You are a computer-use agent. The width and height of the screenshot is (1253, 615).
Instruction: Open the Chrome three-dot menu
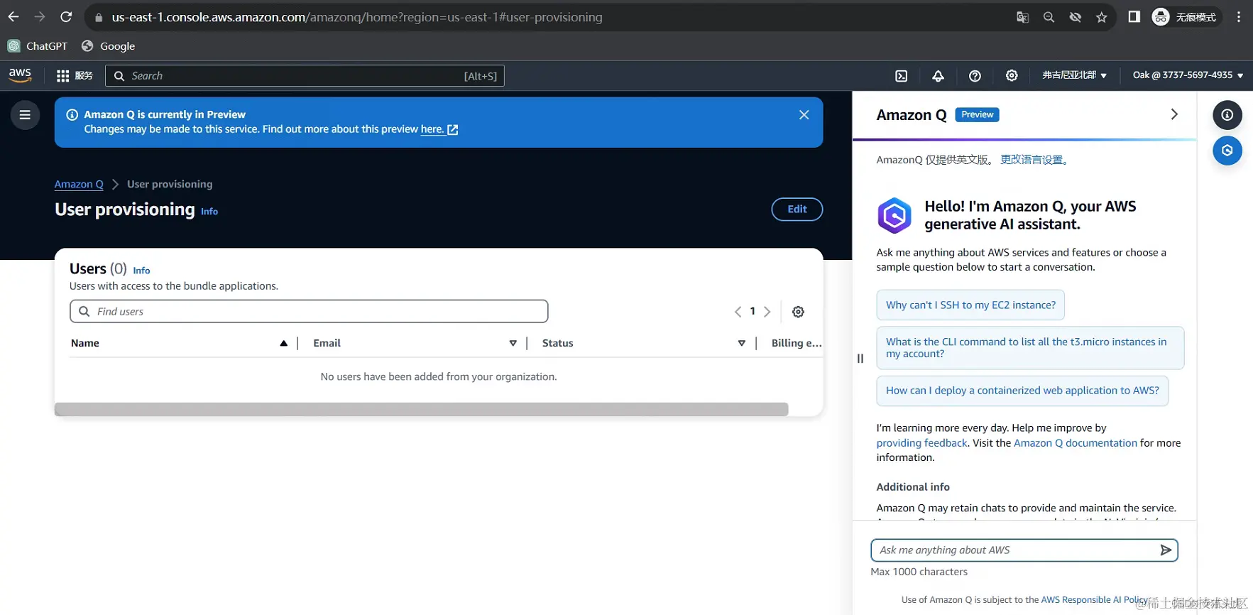(1239, 17)
